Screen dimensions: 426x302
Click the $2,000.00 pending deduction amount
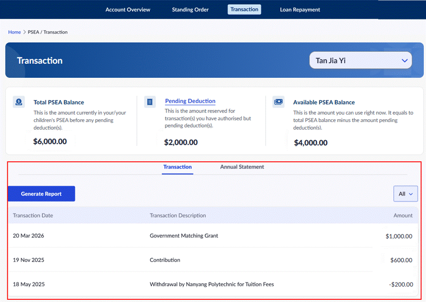181,142
